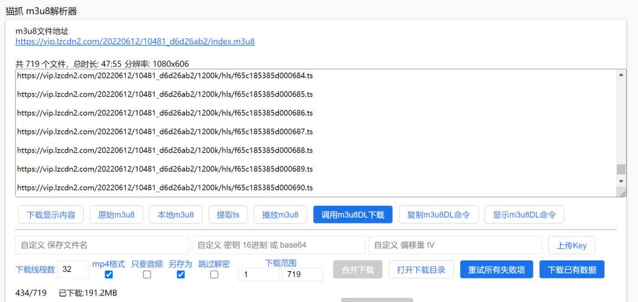Click the scroll-down arrow of the ts list
638x302 pixels.
point(621,181)
